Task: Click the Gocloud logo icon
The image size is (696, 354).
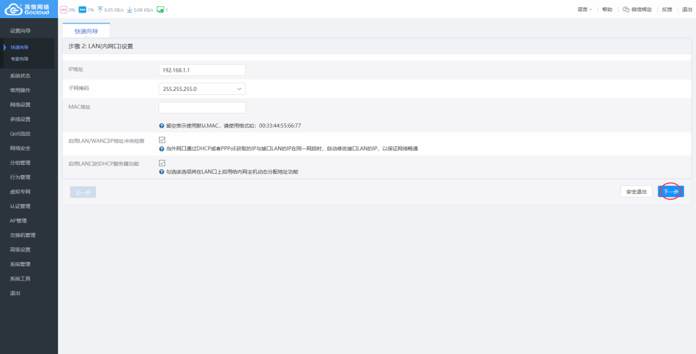Action: (x=13, y=9)
